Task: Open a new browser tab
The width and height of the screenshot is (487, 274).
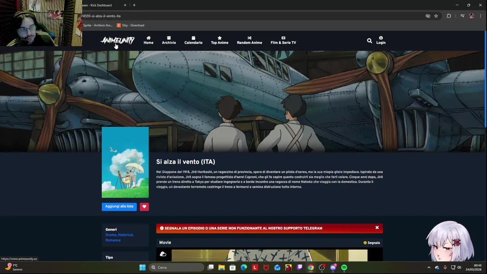Action: (x=134, y=5)
